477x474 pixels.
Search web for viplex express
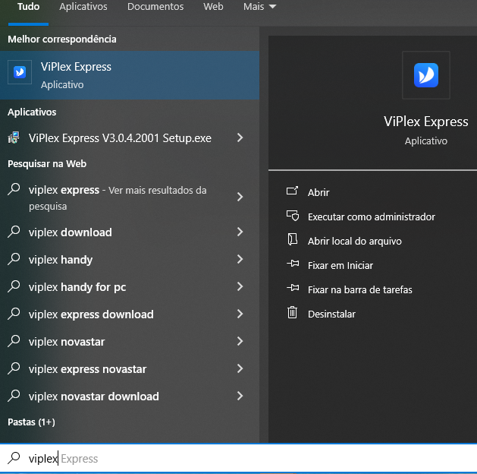(118, 197)
